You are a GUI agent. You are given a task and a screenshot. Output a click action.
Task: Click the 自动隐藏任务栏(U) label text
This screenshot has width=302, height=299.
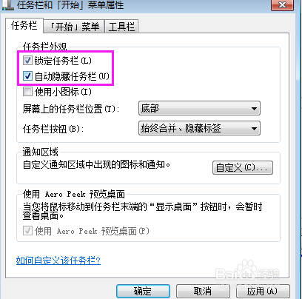pos(72,76)
